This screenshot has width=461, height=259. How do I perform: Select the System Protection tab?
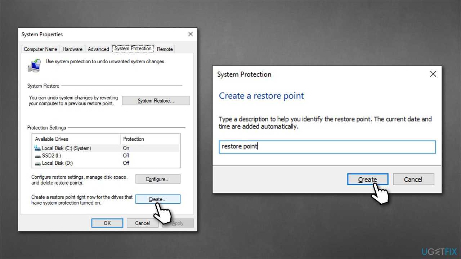[x=133, y=49]
